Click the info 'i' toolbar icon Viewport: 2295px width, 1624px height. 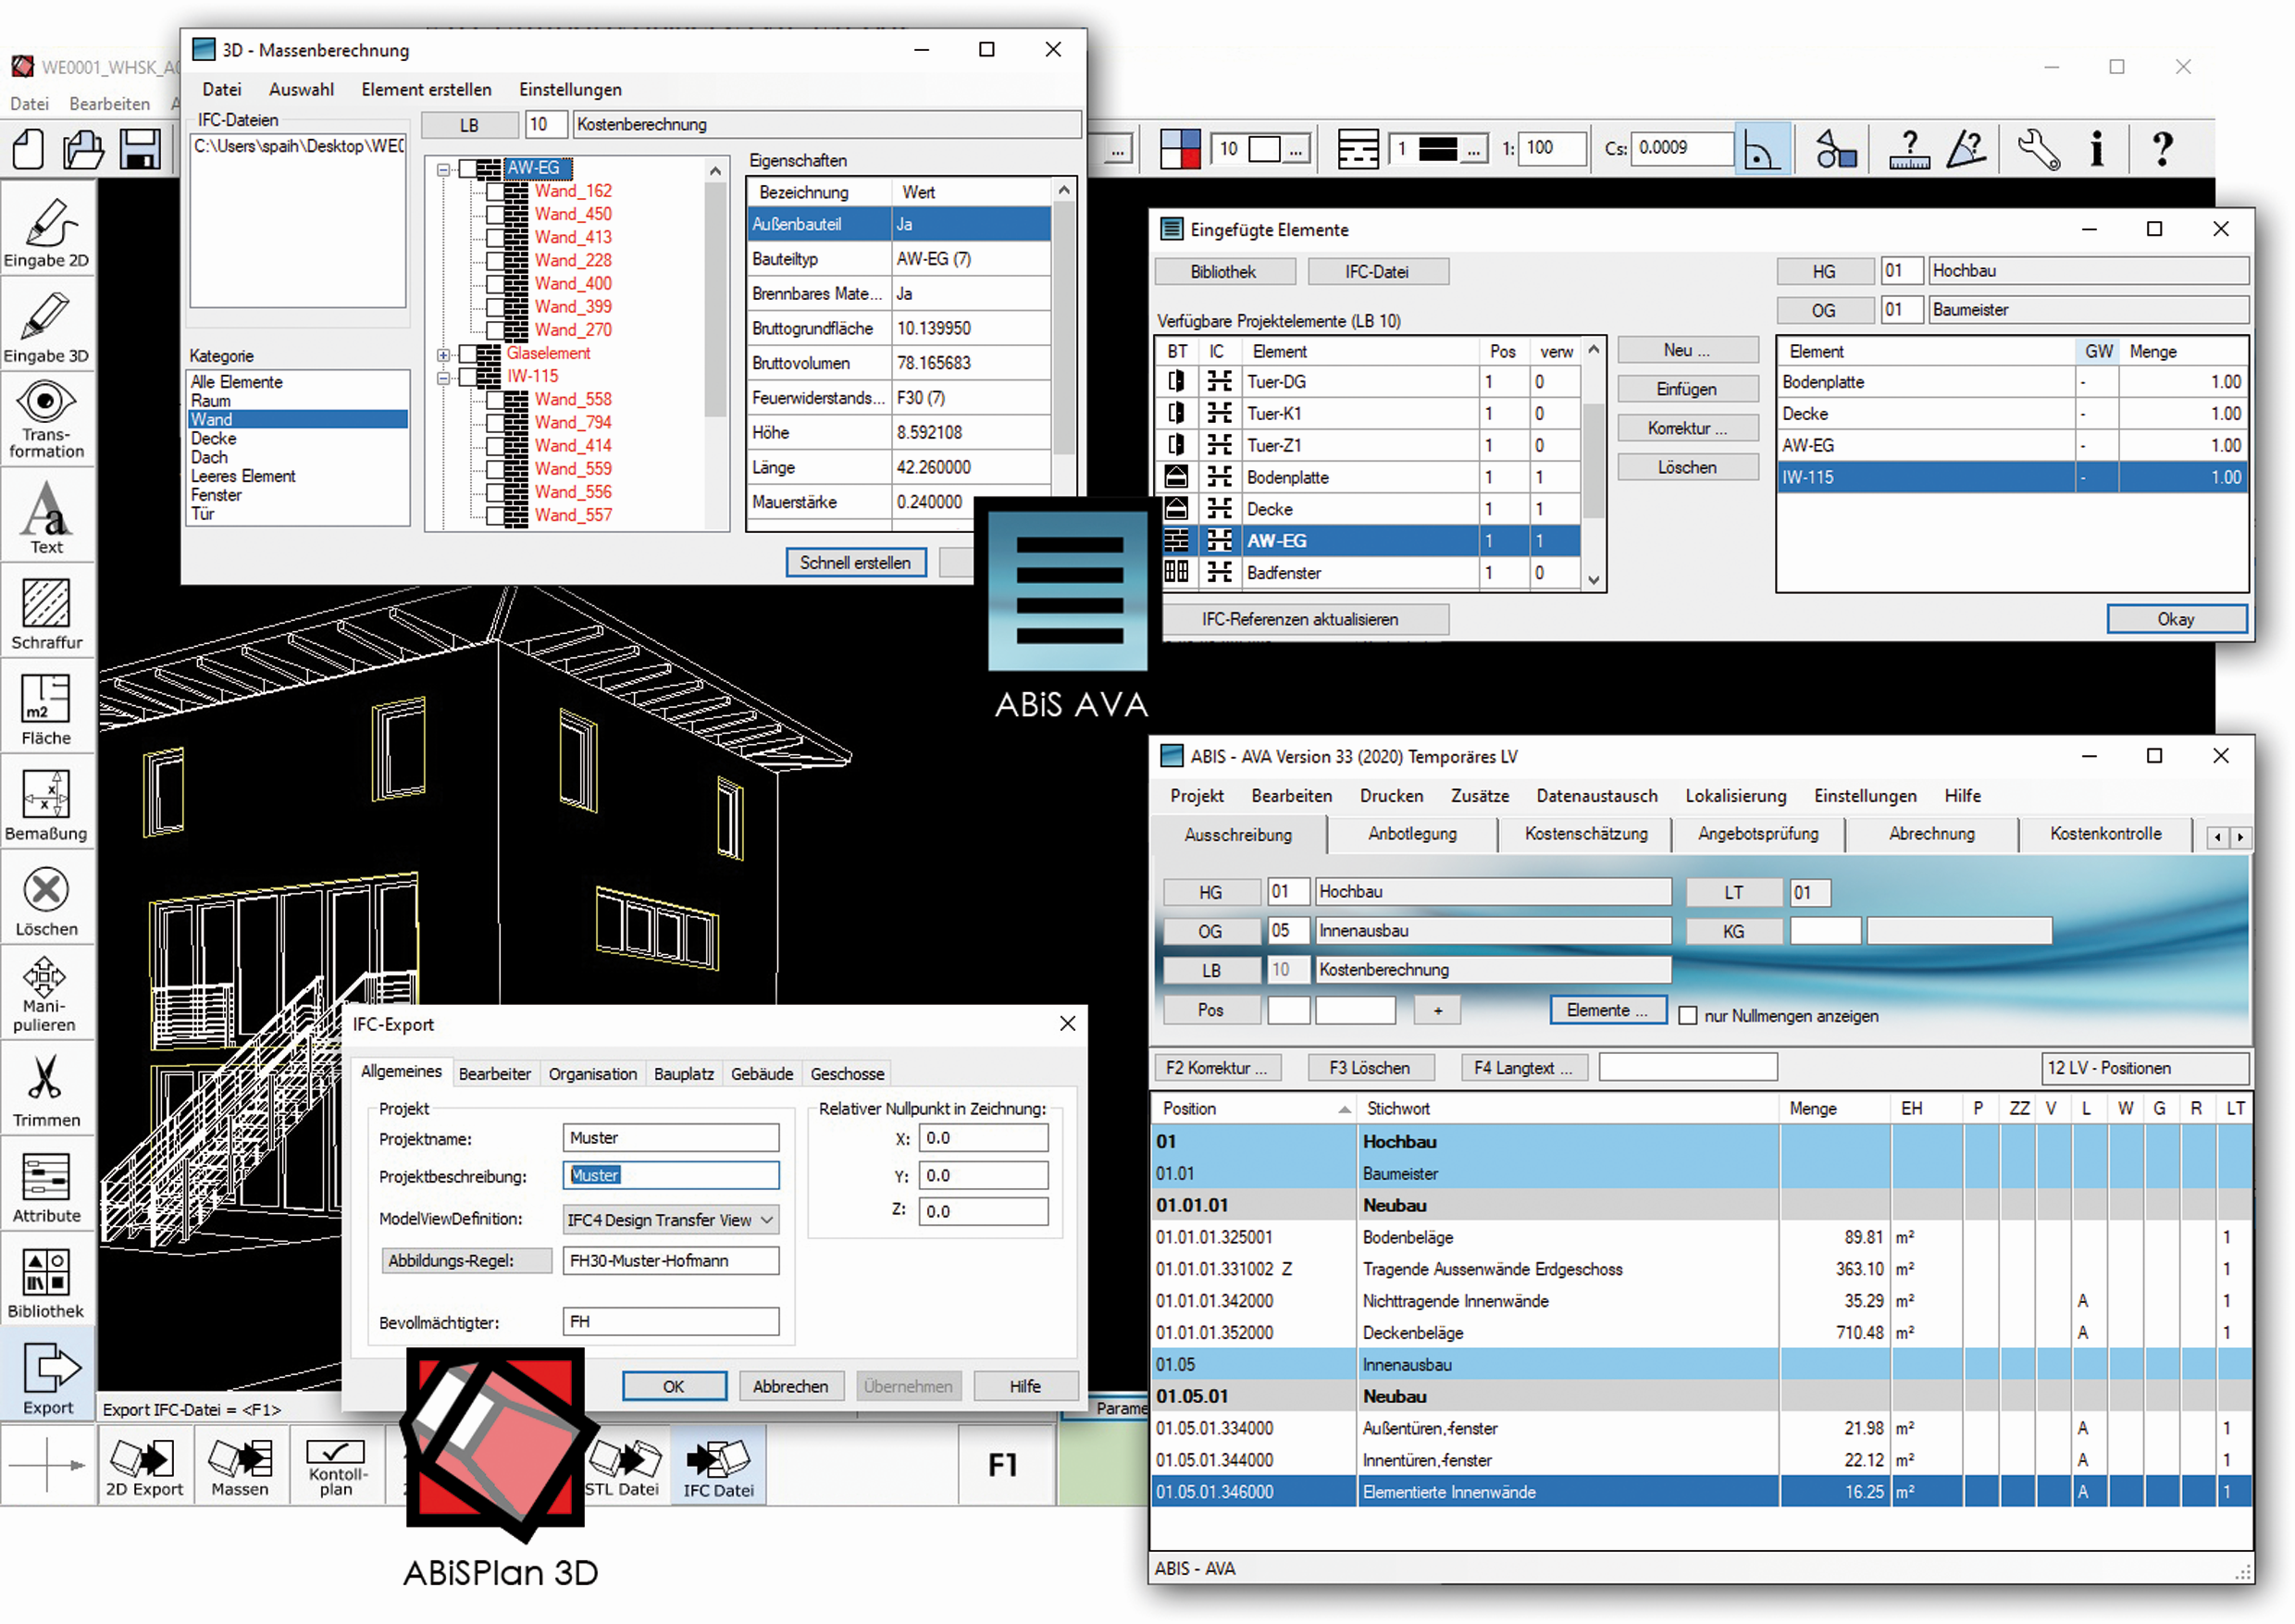2097,149
